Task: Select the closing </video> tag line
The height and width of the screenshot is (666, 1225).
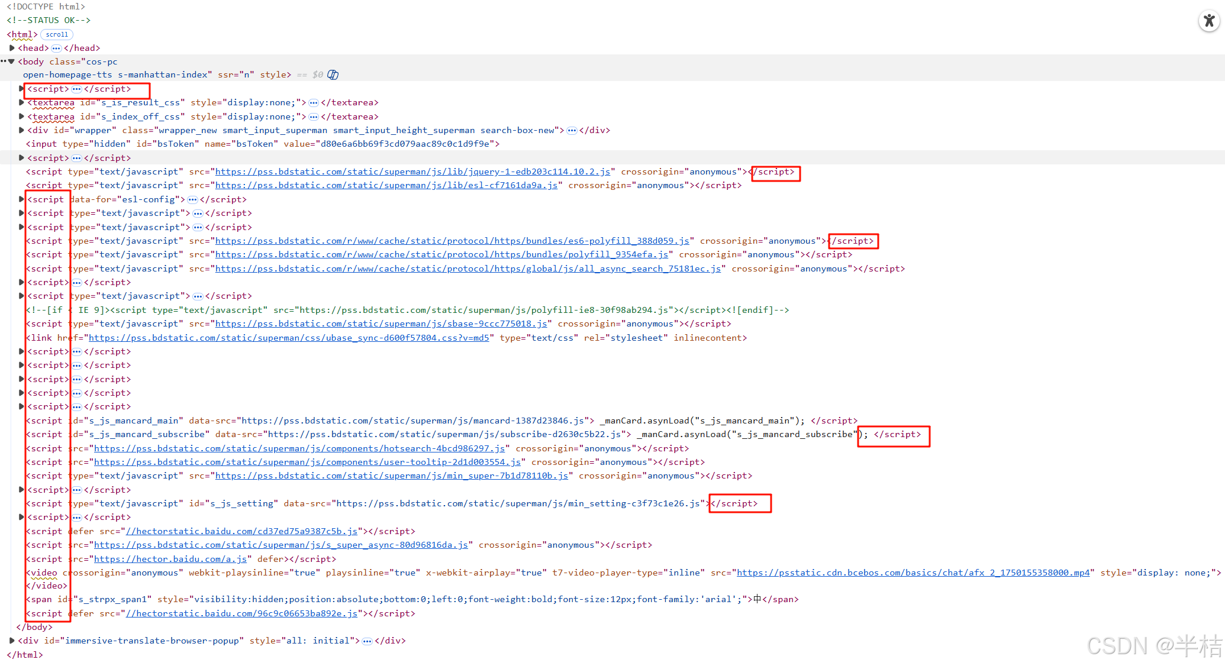Action: click(x=47, y=586)
